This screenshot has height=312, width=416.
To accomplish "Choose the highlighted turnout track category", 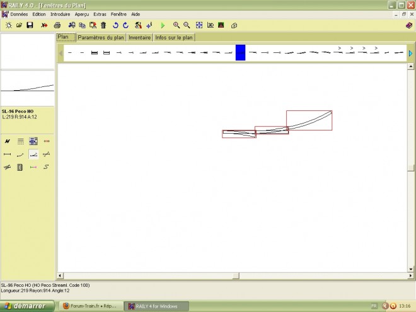I will 33,154.
